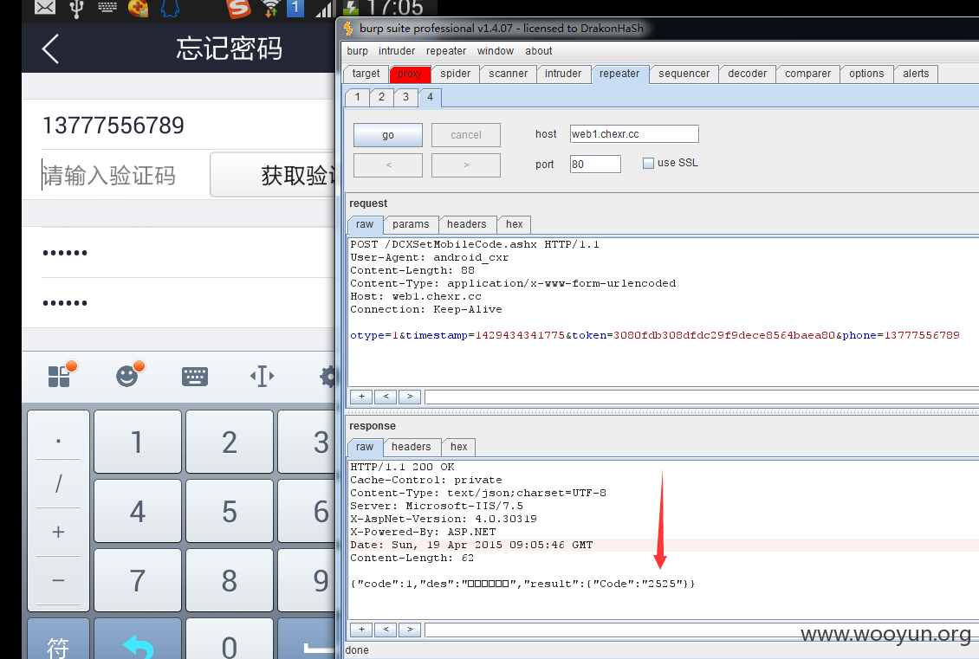Click the QQ penguin status icon
Image resolution: width=979 pixels, height=659 pixels.
tap(170, 8)
